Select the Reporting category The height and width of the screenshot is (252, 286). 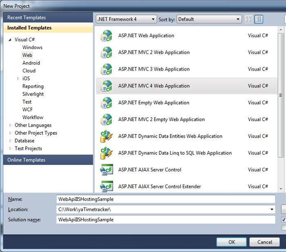click(x=33, y=86)
